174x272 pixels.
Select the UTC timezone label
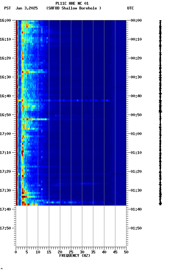point(130,8)
